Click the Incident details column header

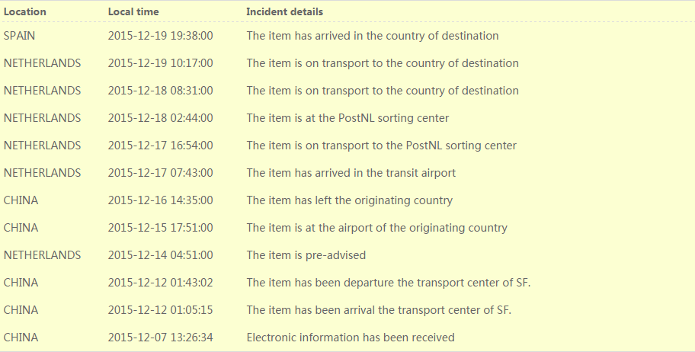point(284,11)
